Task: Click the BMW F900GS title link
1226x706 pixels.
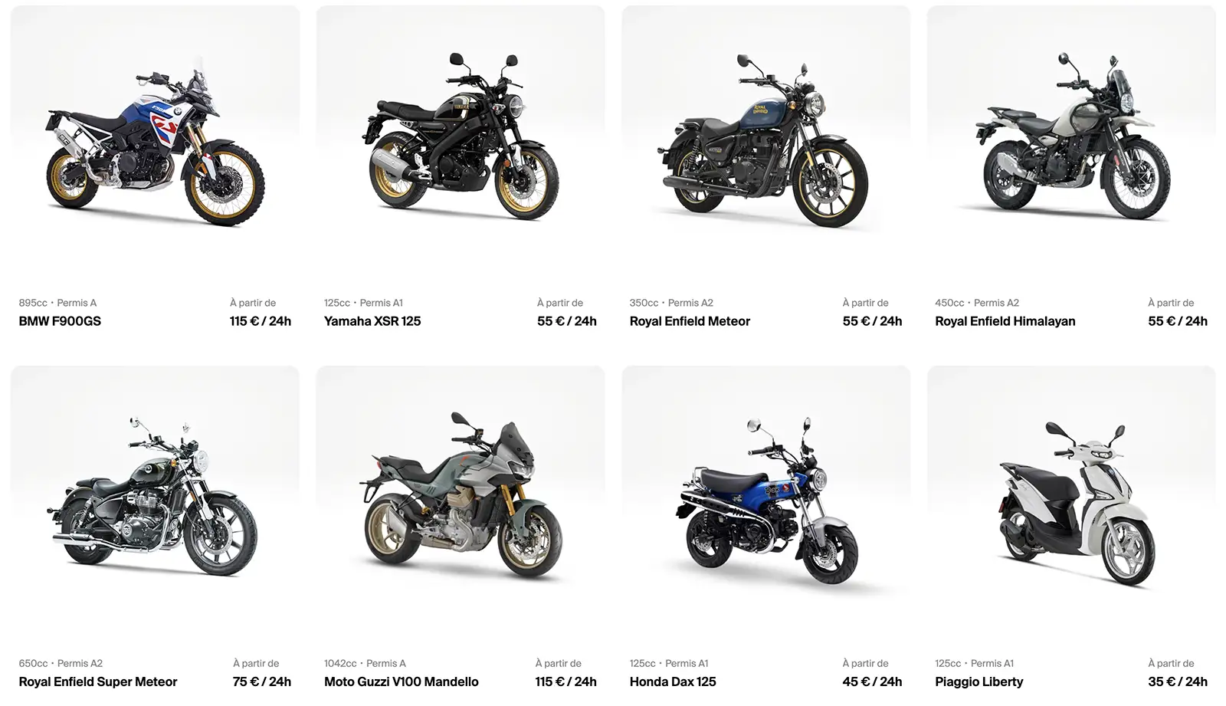Action: click(60, 321)
